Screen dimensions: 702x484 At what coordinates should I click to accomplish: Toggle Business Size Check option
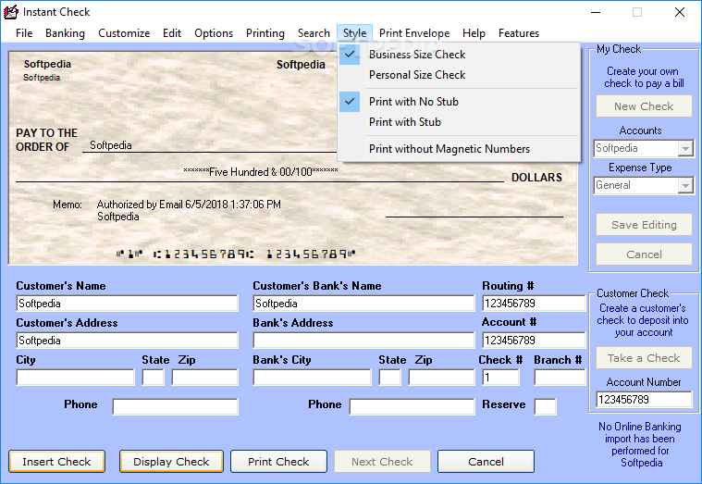point(459,55)
